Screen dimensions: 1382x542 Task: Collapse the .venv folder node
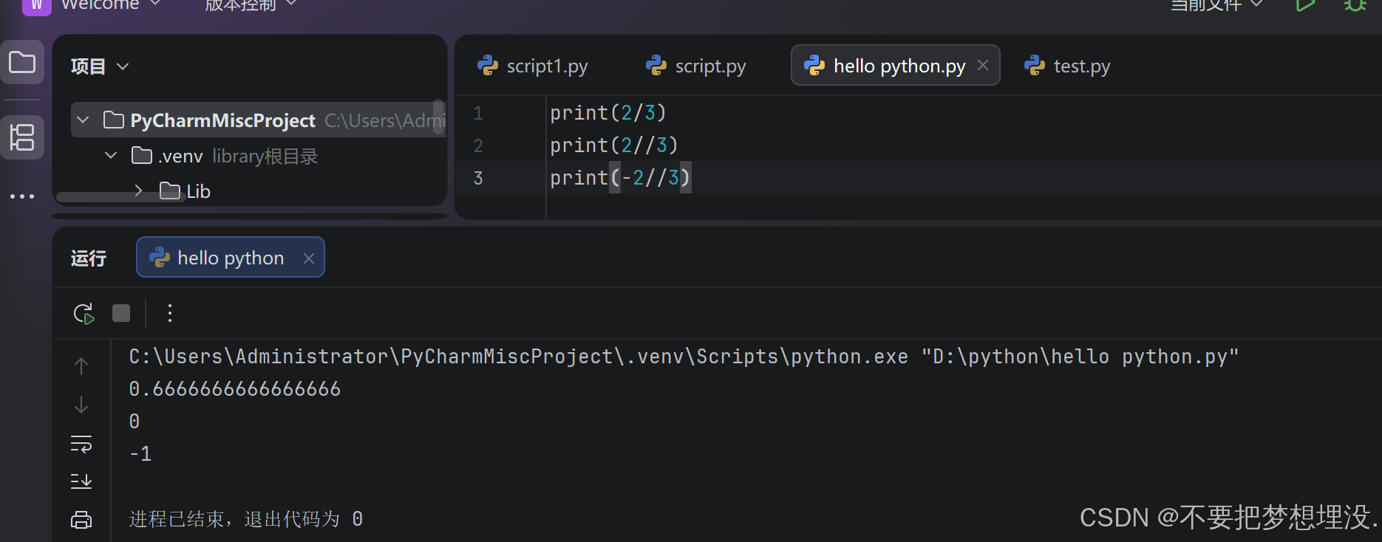click(111, 155)
